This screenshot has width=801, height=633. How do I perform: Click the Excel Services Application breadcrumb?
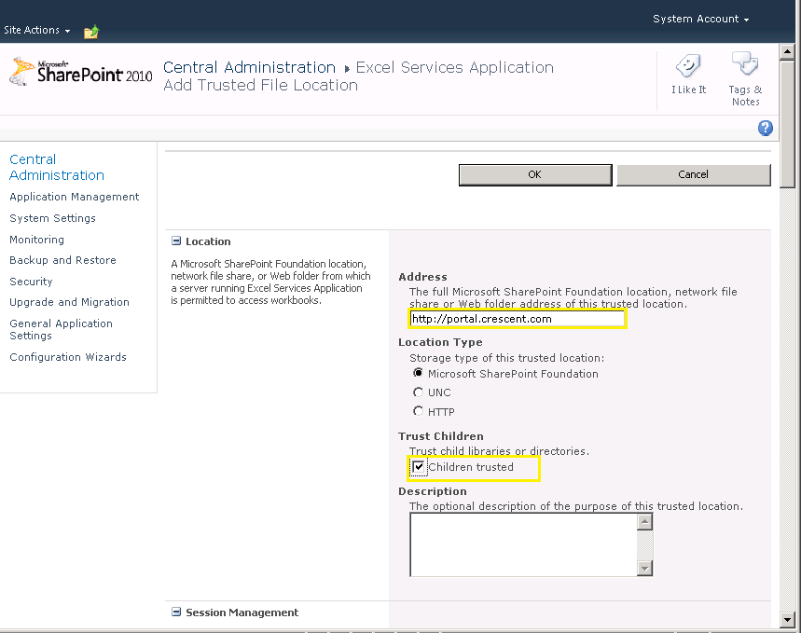tap(455, 67)
